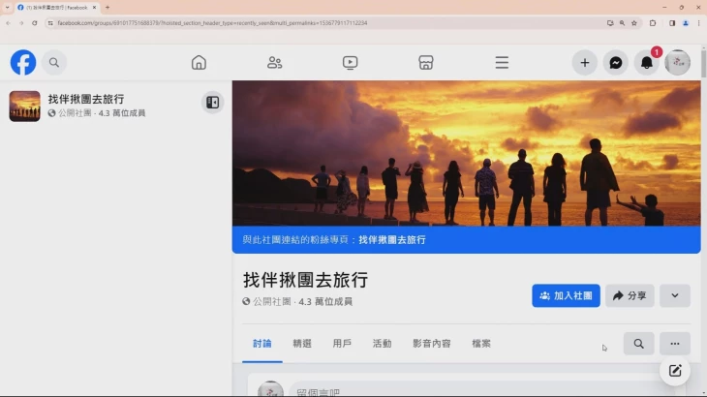Screen dimensions: 707x397
Task: Open linked page 找伴揪團去旅行 in blue banner
Action: pos(392,240)
